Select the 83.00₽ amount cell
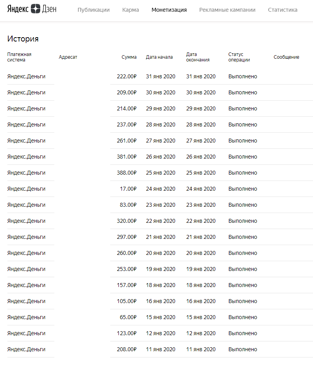Image resolution: width=313 pixels, height=370 pixels. tap(128, 205)
